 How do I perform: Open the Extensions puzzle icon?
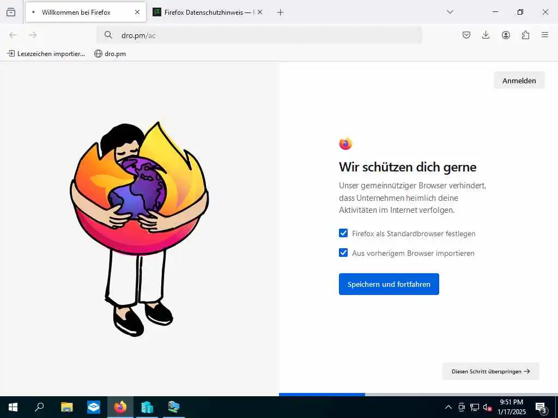pyautogui.click(x=525, y=35)
